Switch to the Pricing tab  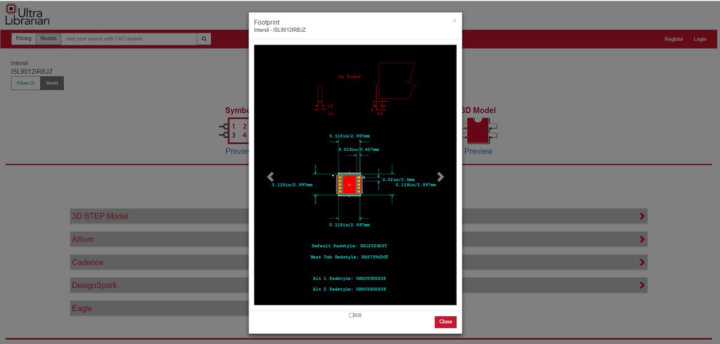pyautogui.click(x=24, y=39)
